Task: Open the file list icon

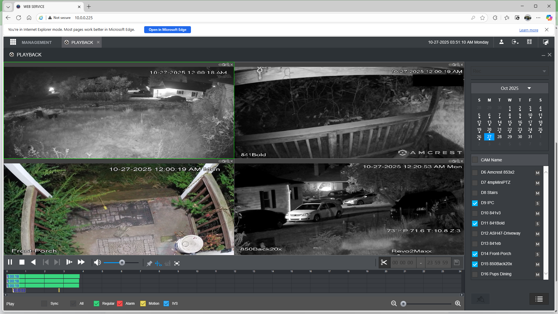Action: [x=539, y=299]
